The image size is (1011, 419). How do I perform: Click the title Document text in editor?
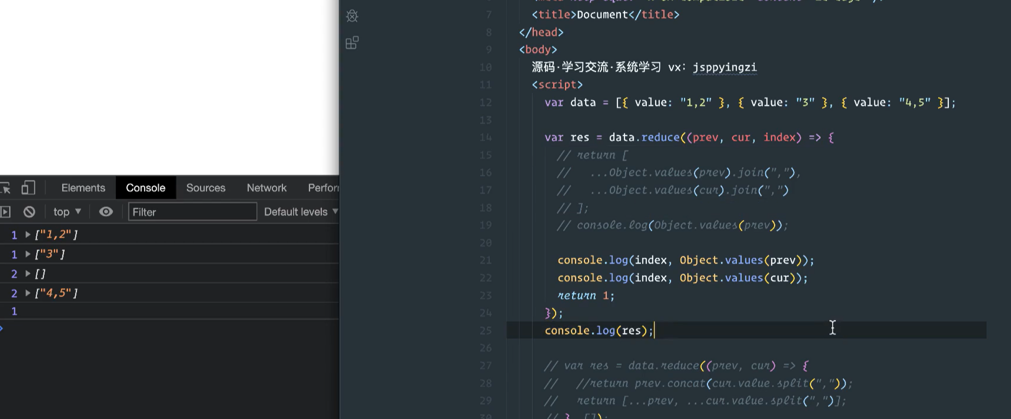tap(602, 15)
